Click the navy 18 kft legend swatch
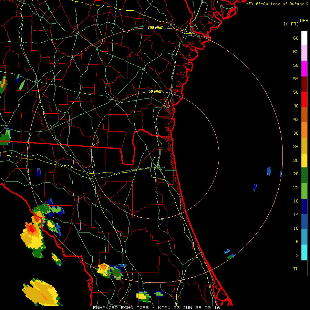This screenshot has width=310, height=310. 304,206
